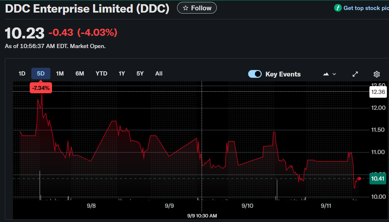Screen dimensions: 389x222
Task: Click the 12.00 price axis label
Action: click(378, 108)
